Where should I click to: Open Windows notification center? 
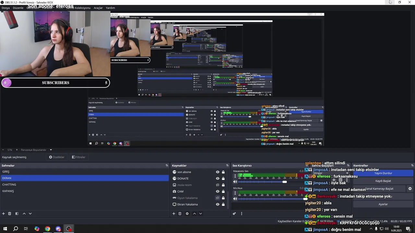(408, 229)
